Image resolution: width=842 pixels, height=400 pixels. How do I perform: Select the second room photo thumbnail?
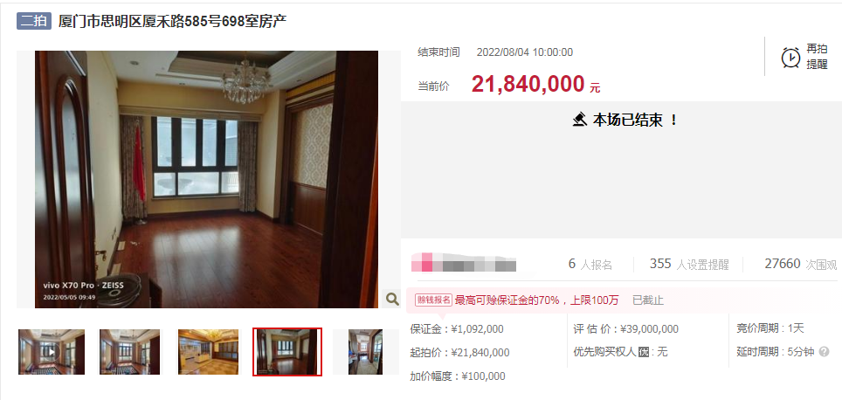pyautogui.click(x=129, y=352)
